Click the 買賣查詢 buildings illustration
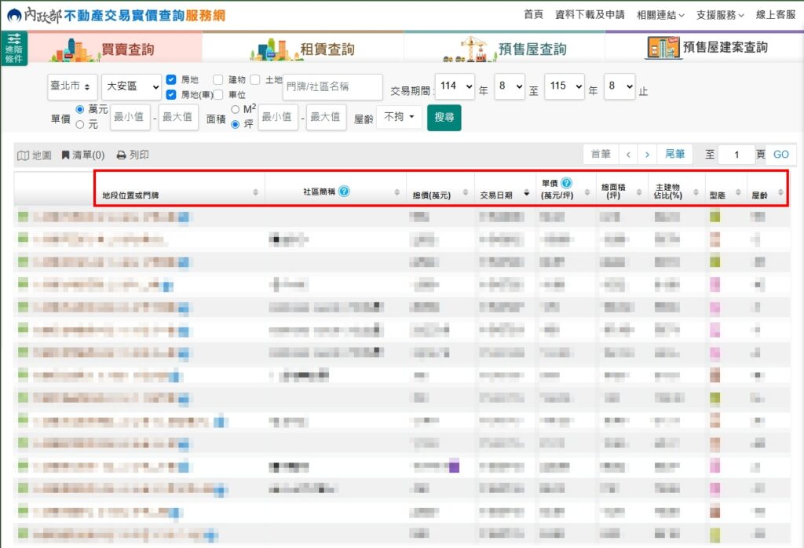The width and height of the screenshot is (804, 548). (74, 49)
